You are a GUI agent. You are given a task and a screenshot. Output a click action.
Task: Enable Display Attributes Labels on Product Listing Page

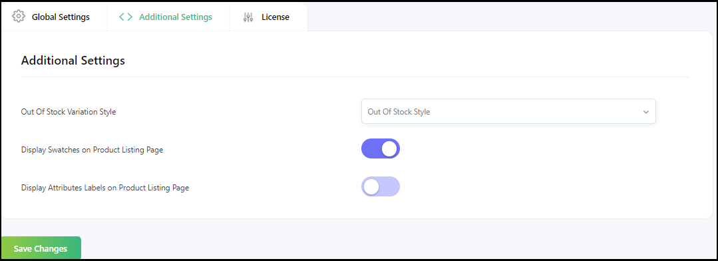point(381,187)
